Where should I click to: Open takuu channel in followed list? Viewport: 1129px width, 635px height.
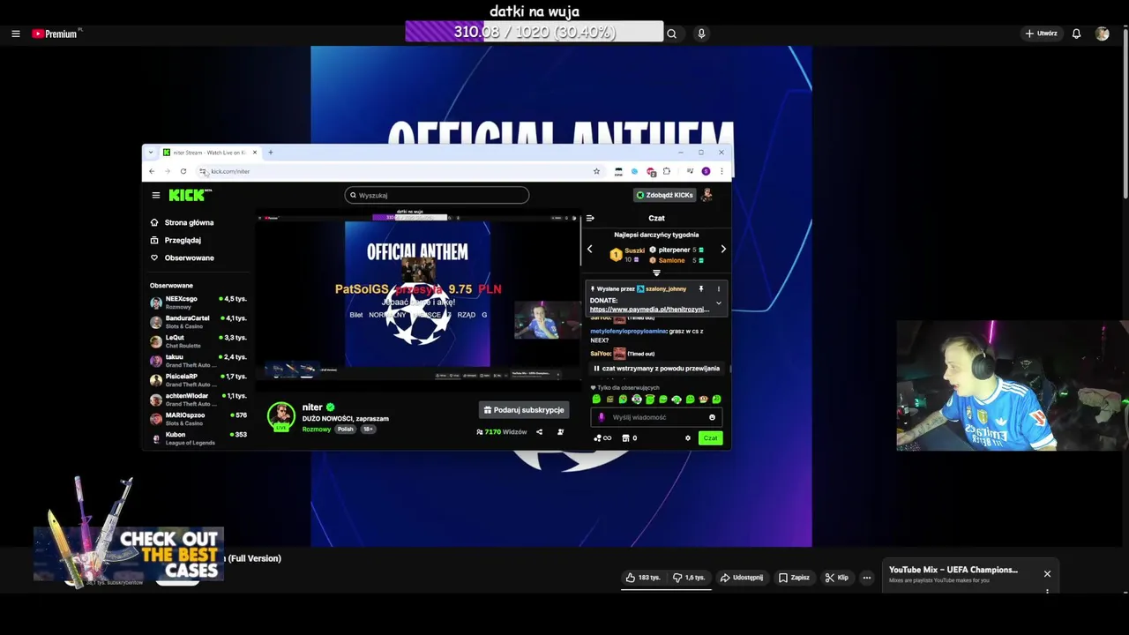198,361
